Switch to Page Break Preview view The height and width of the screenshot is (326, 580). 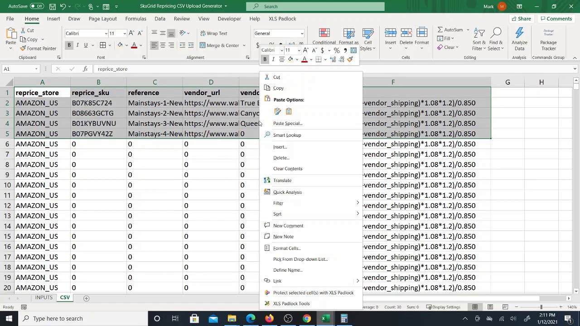505,307
